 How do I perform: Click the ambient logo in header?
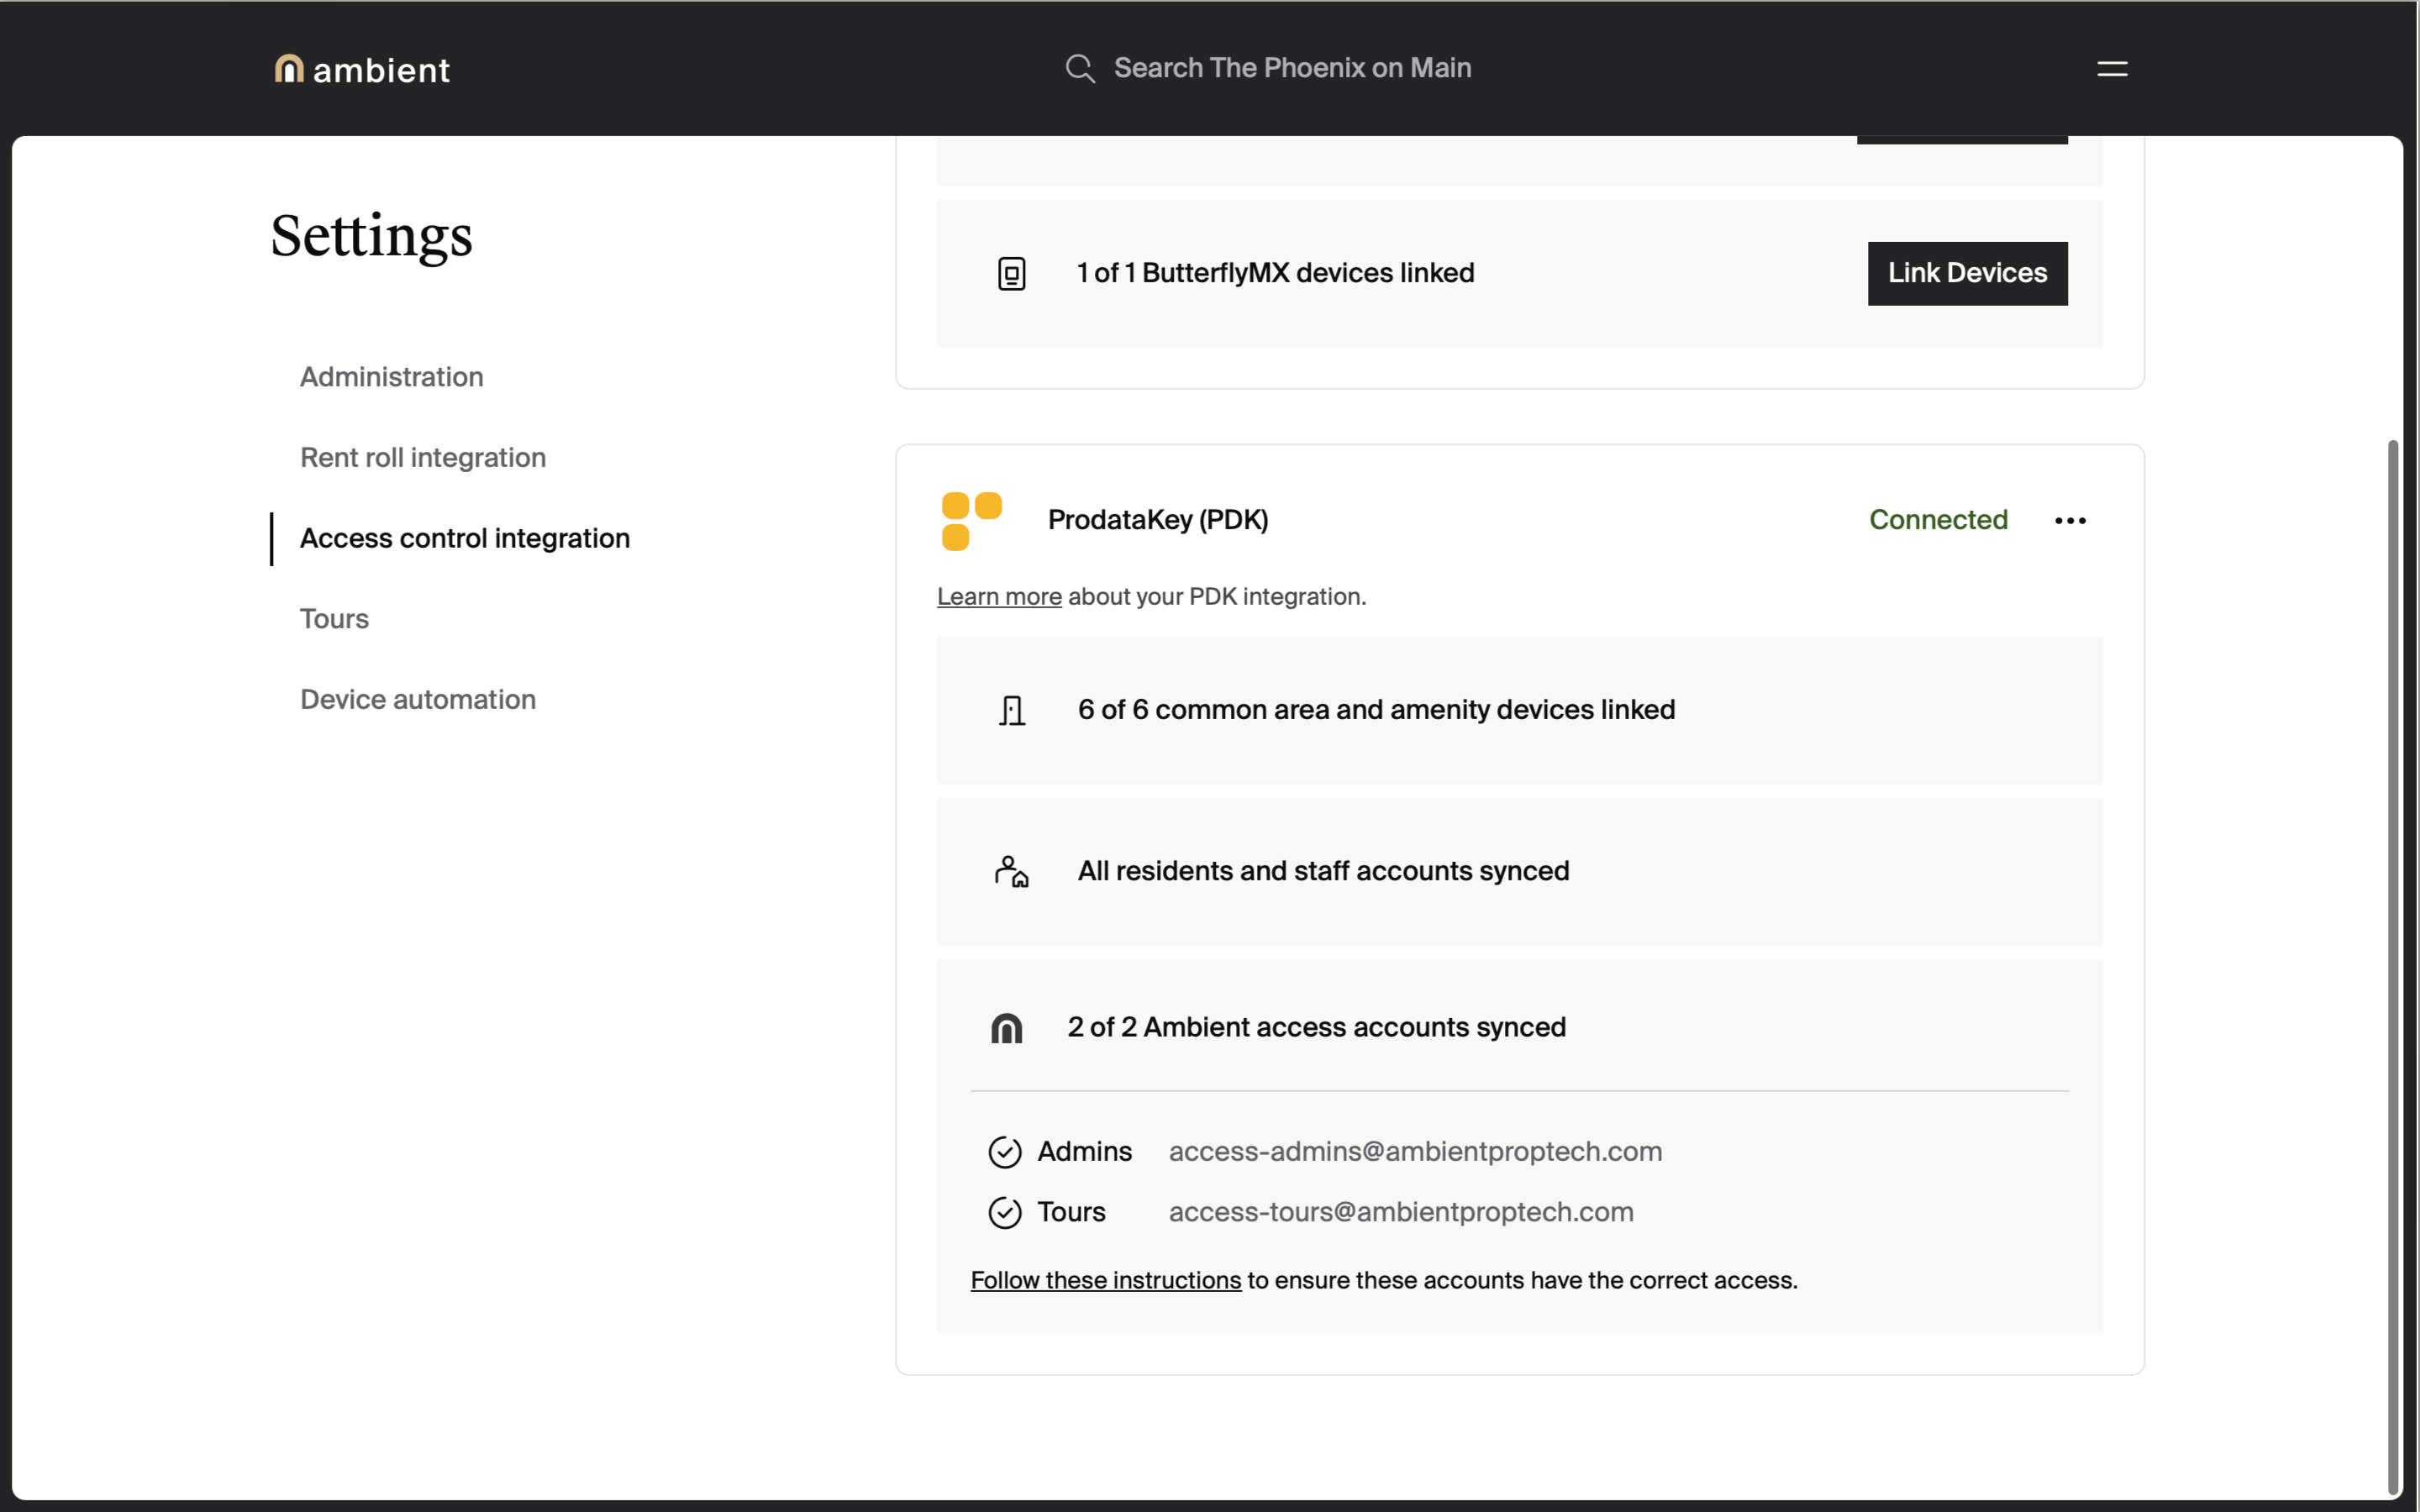click(362, 69)
